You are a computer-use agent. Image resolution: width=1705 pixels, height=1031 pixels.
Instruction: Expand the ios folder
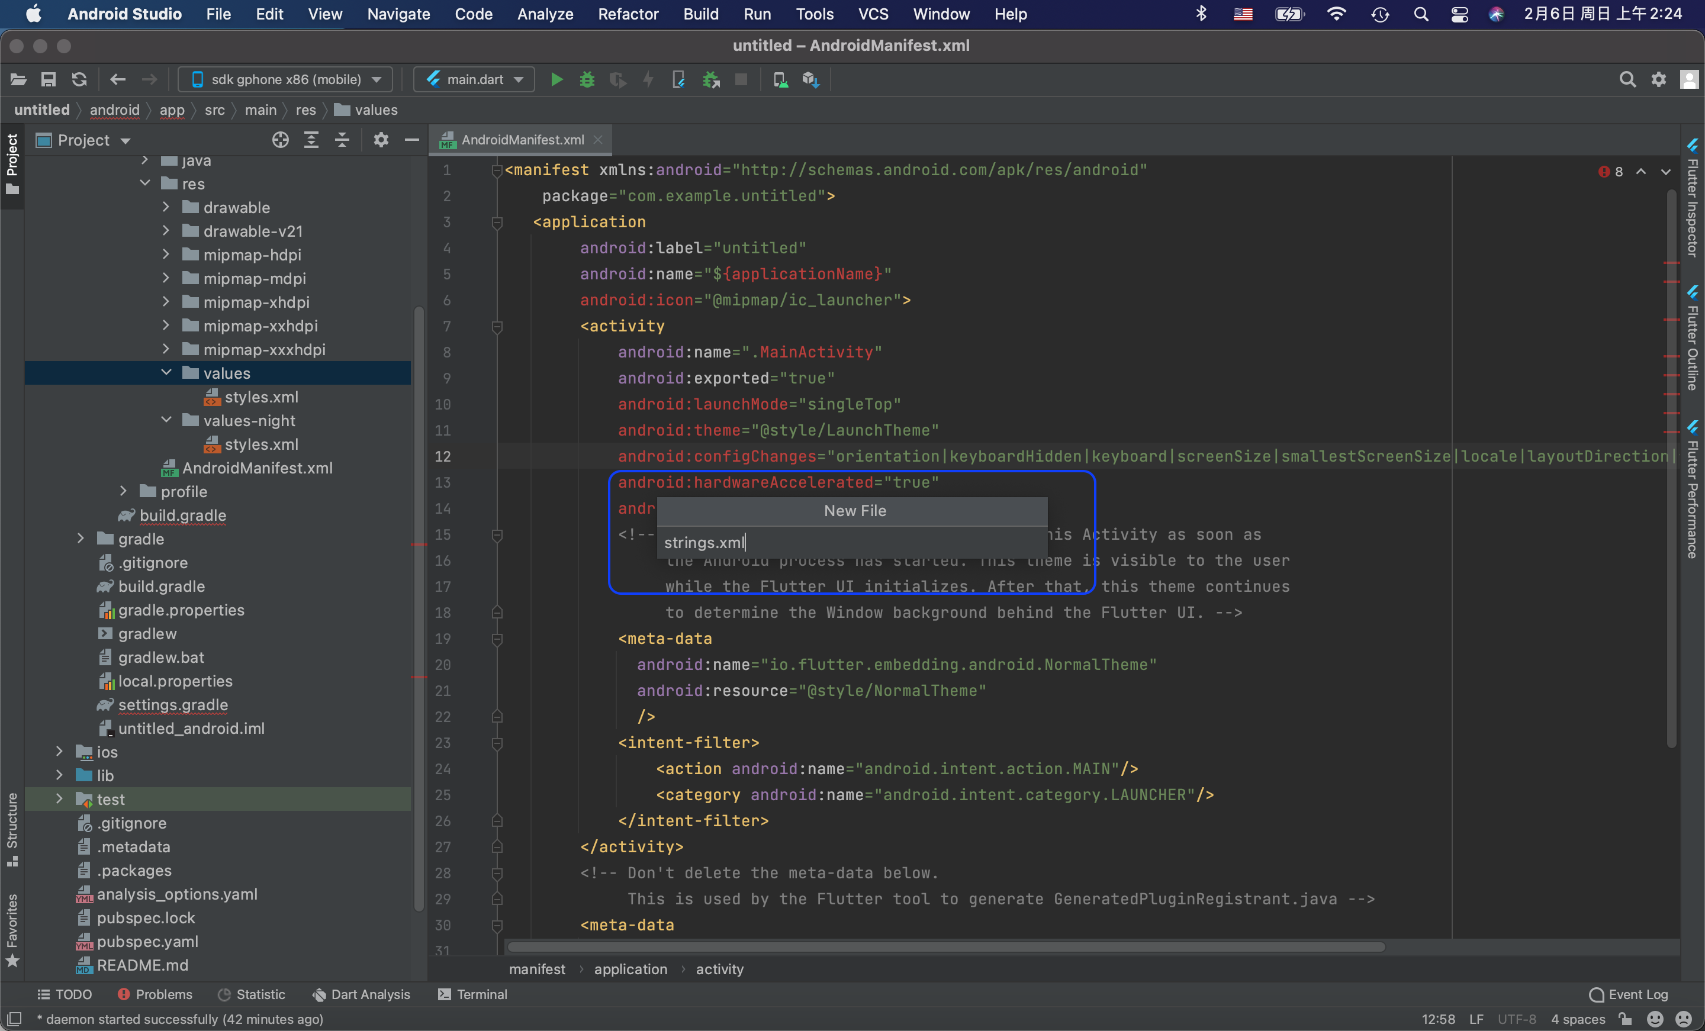pyautogui.click(x=60, y=752)
